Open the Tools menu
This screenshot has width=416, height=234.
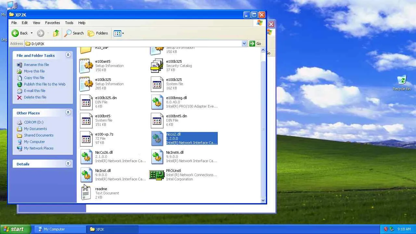69,23
